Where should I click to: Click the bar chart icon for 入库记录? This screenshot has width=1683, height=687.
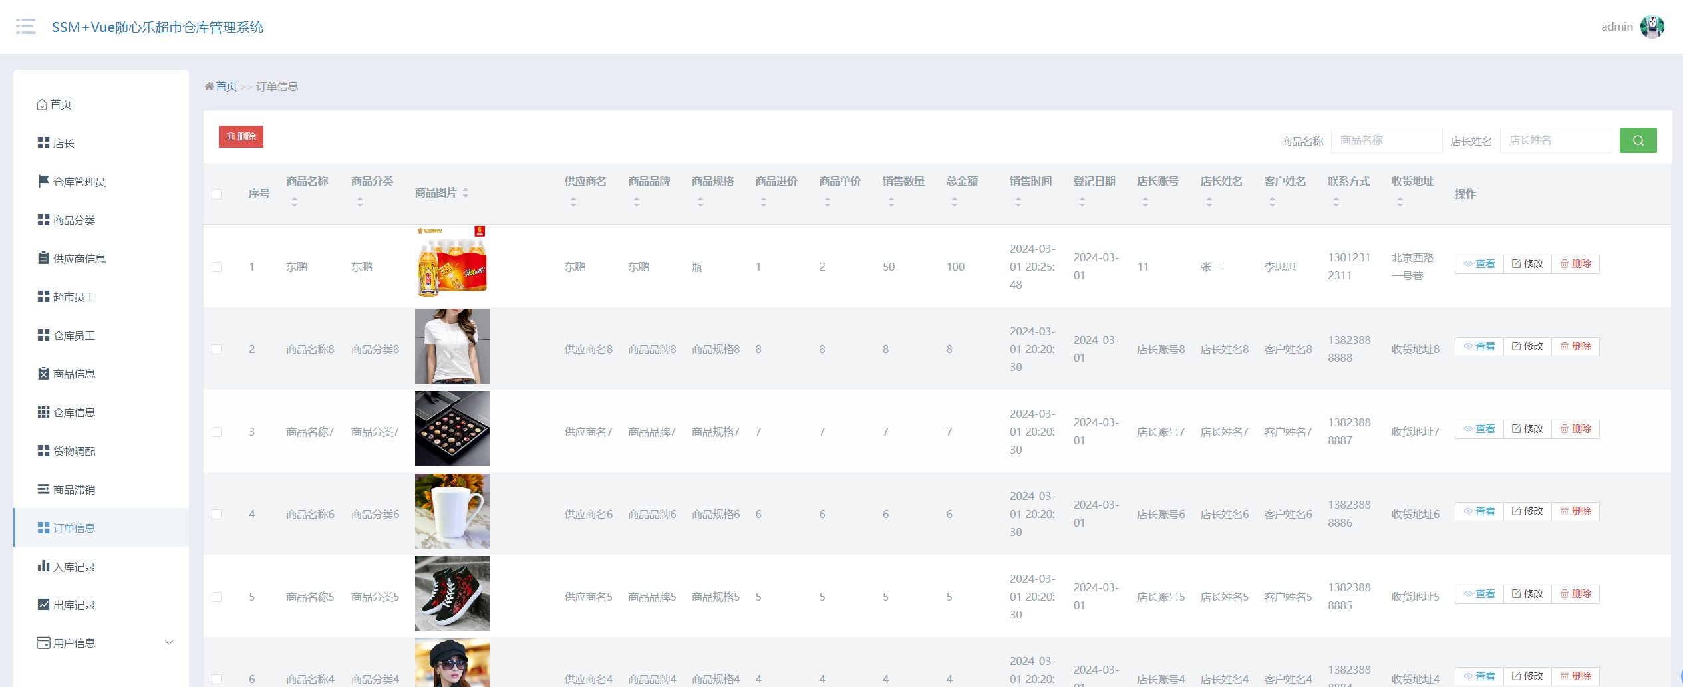click(43, 566)
